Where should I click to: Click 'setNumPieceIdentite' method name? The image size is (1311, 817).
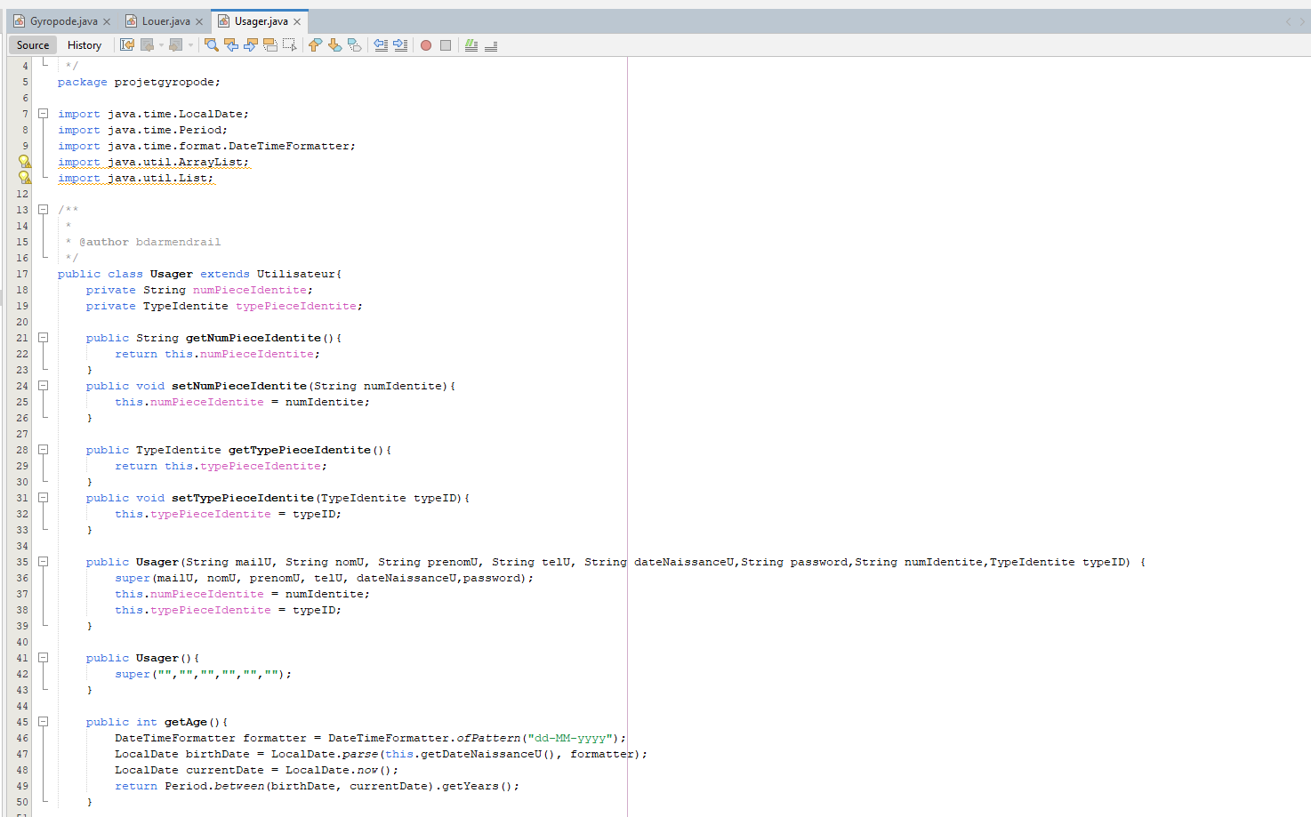point(239,386)
